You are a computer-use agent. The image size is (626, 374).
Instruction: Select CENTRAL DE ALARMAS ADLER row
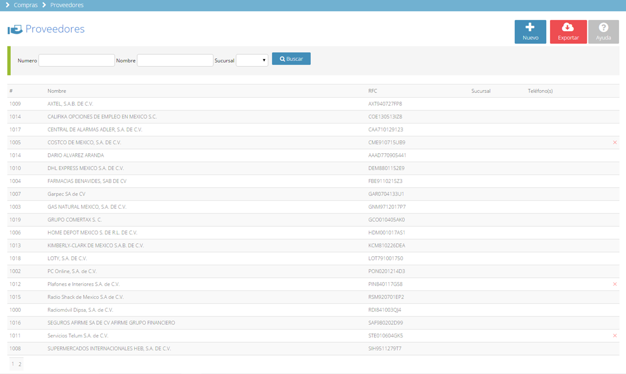[x=313, y=129]
